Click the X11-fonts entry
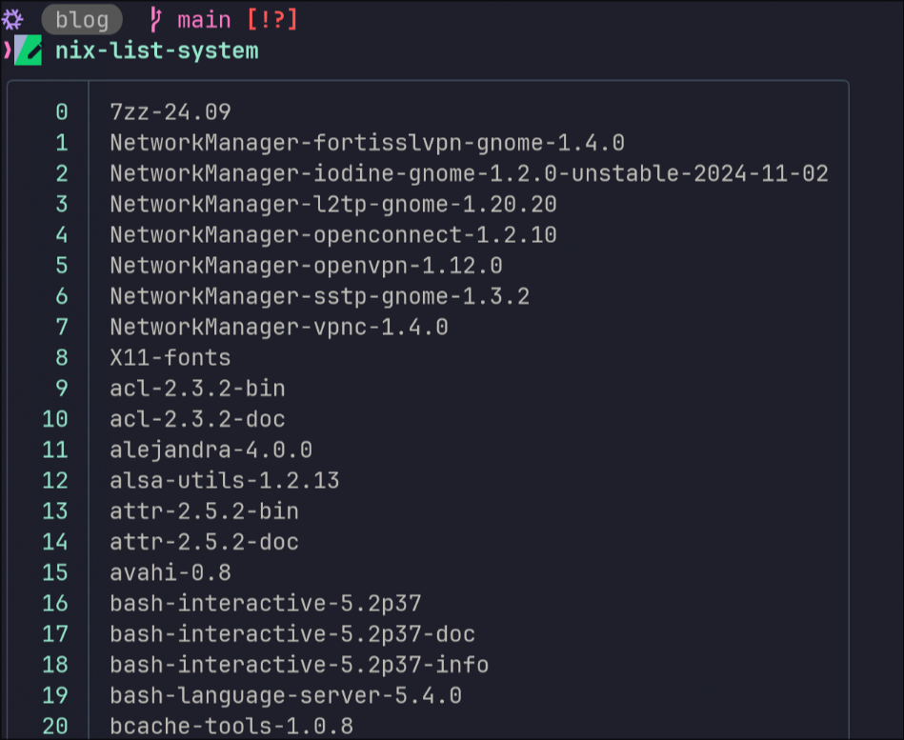Screen dimensions: 904x740 tap(171, 358)
